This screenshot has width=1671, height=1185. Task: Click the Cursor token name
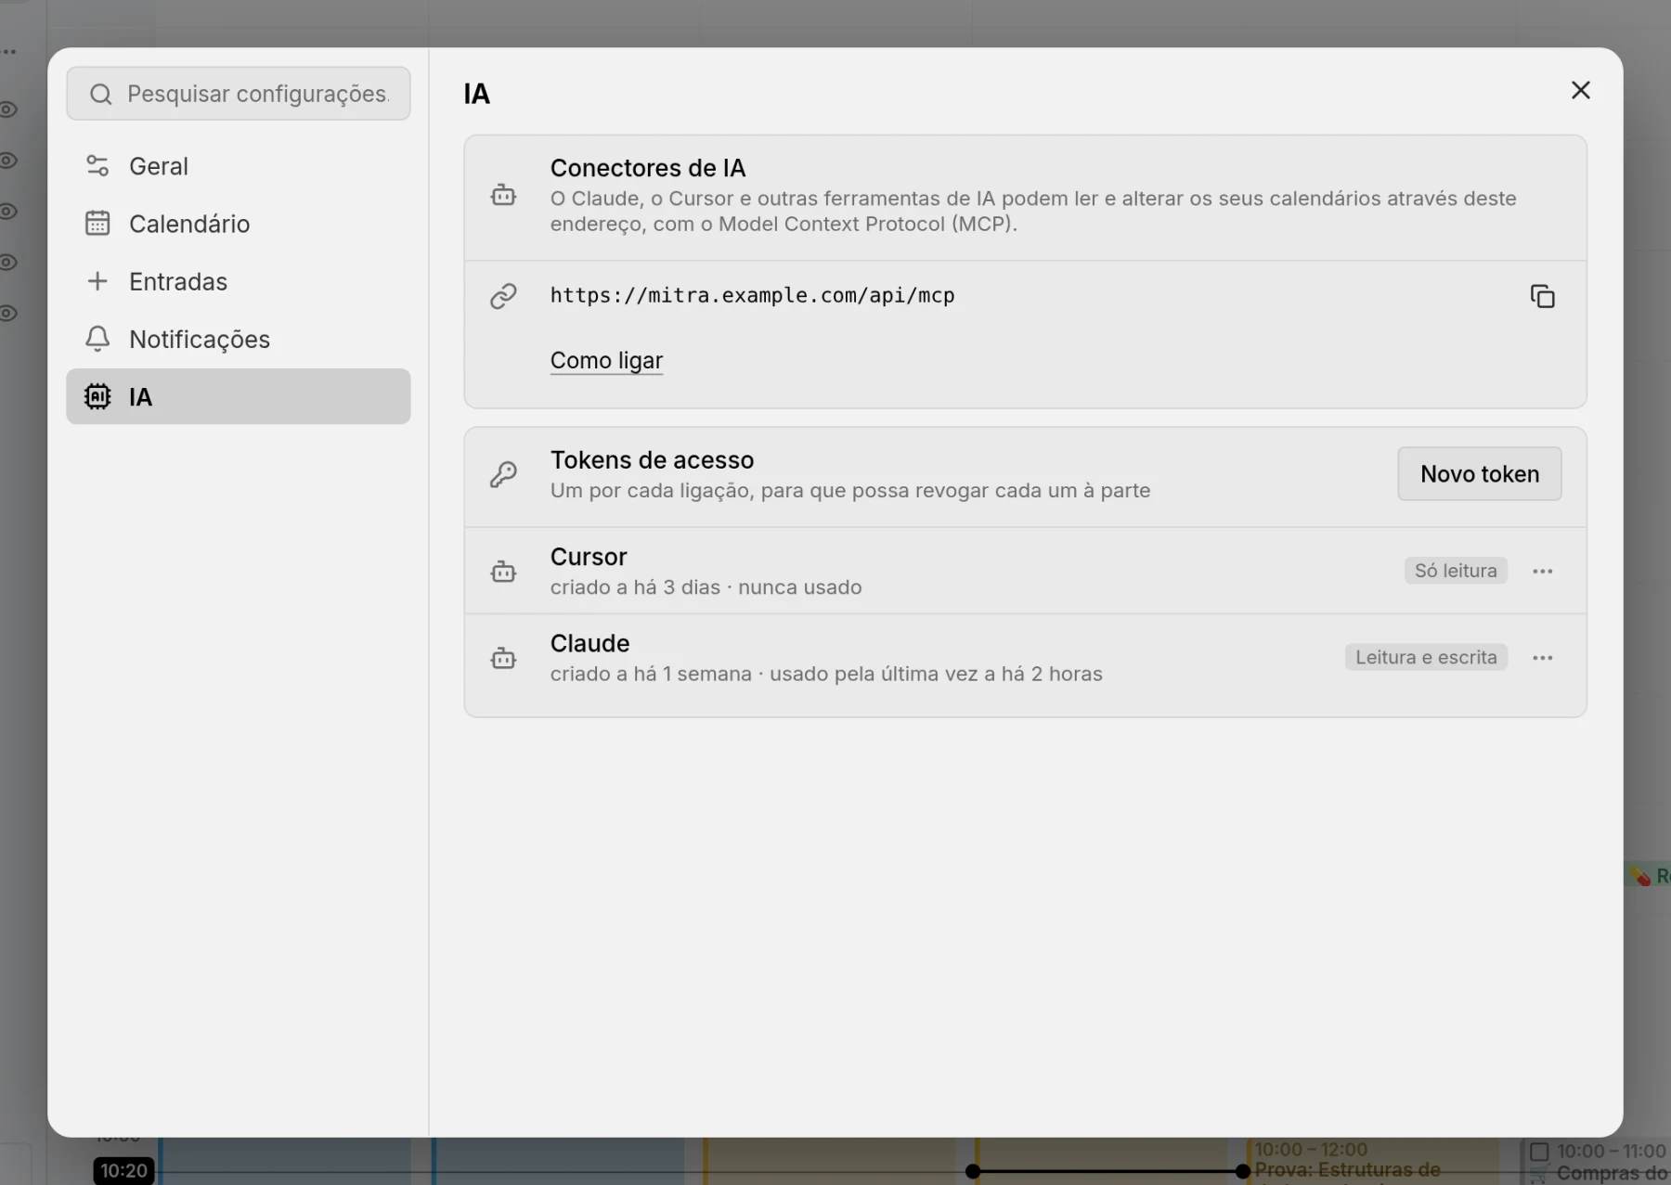[x=589, y=557]
